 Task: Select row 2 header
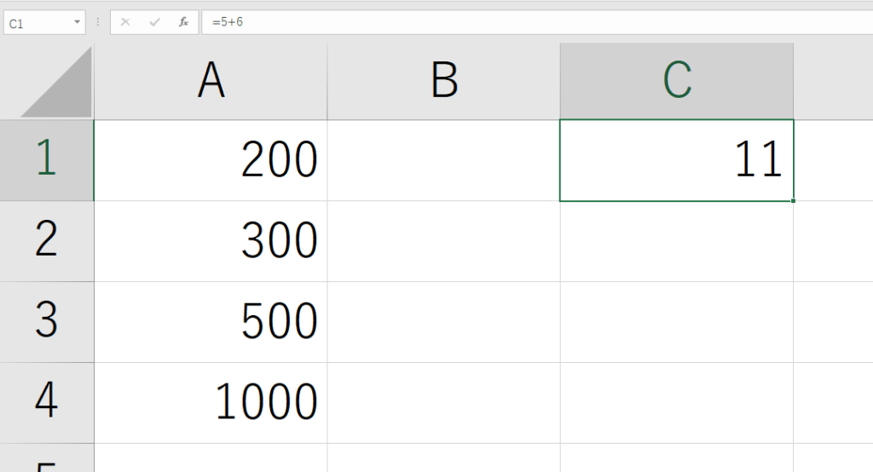(x=46, y=241)
